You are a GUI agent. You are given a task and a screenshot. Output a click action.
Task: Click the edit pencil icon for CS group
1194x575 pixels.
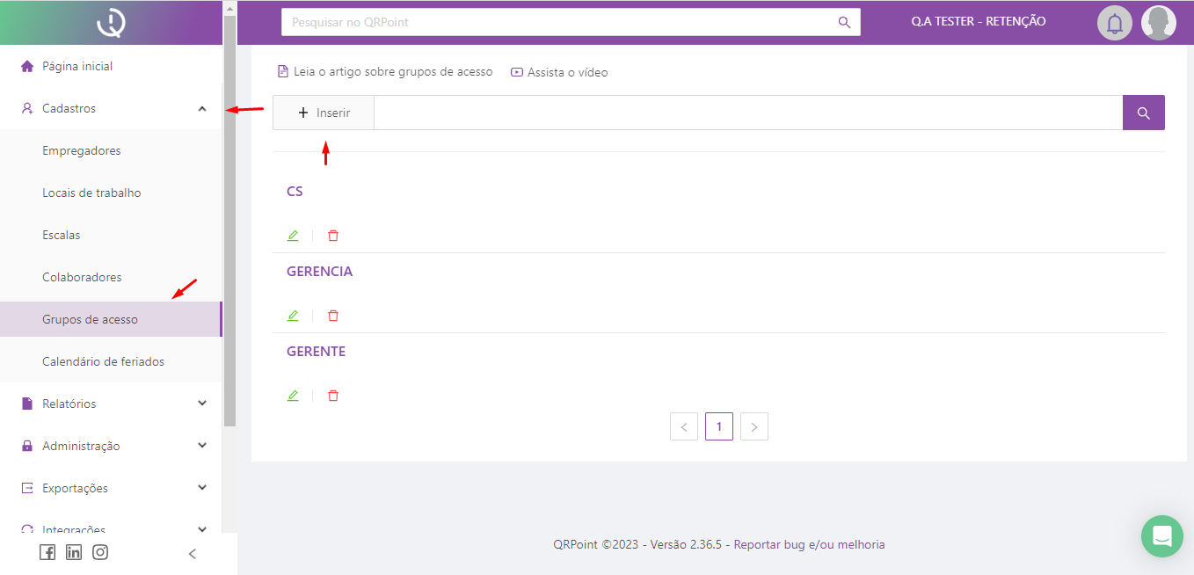(293, 236)
